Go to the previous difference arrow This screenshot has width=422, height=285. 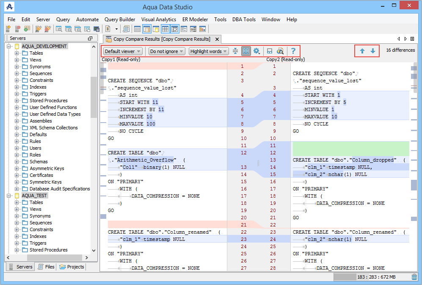(x=362, y=51)
